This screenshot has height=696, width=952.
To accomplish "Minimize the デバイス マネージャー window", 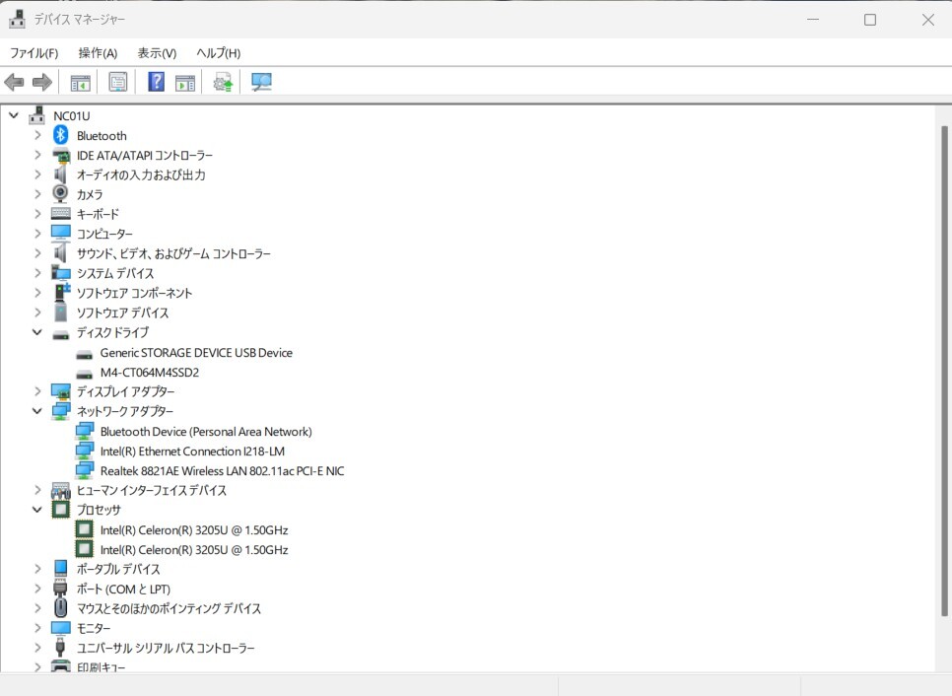I will point(813,20).
